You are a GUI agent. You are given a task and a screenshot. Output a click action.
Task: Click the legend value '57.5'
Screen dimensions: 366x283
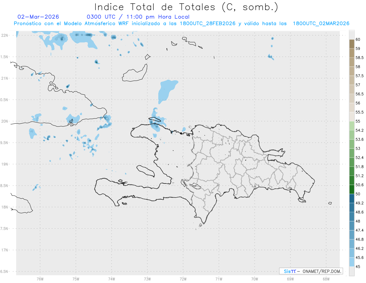tap(359, 76)
